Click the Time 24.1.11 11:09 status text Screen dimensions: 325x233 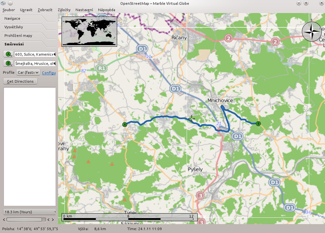145,229
